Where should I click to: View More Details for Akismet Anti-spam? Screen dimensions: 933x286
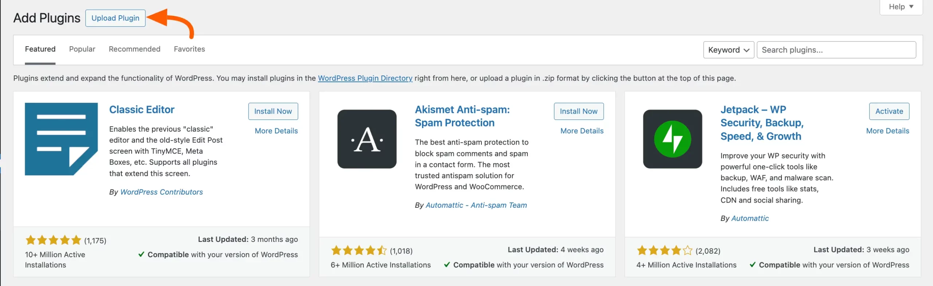pos(581,130)
